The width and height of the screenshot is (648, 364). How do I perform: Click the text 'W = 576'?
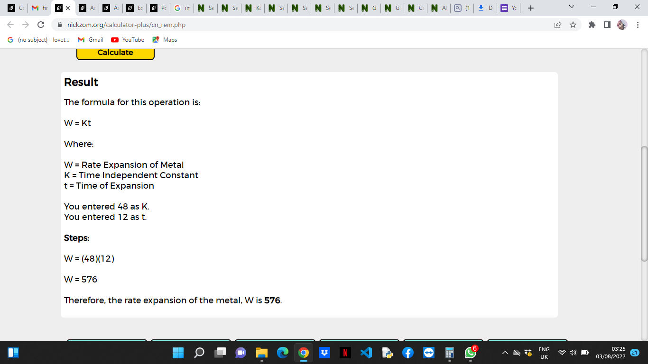(81, 280)
